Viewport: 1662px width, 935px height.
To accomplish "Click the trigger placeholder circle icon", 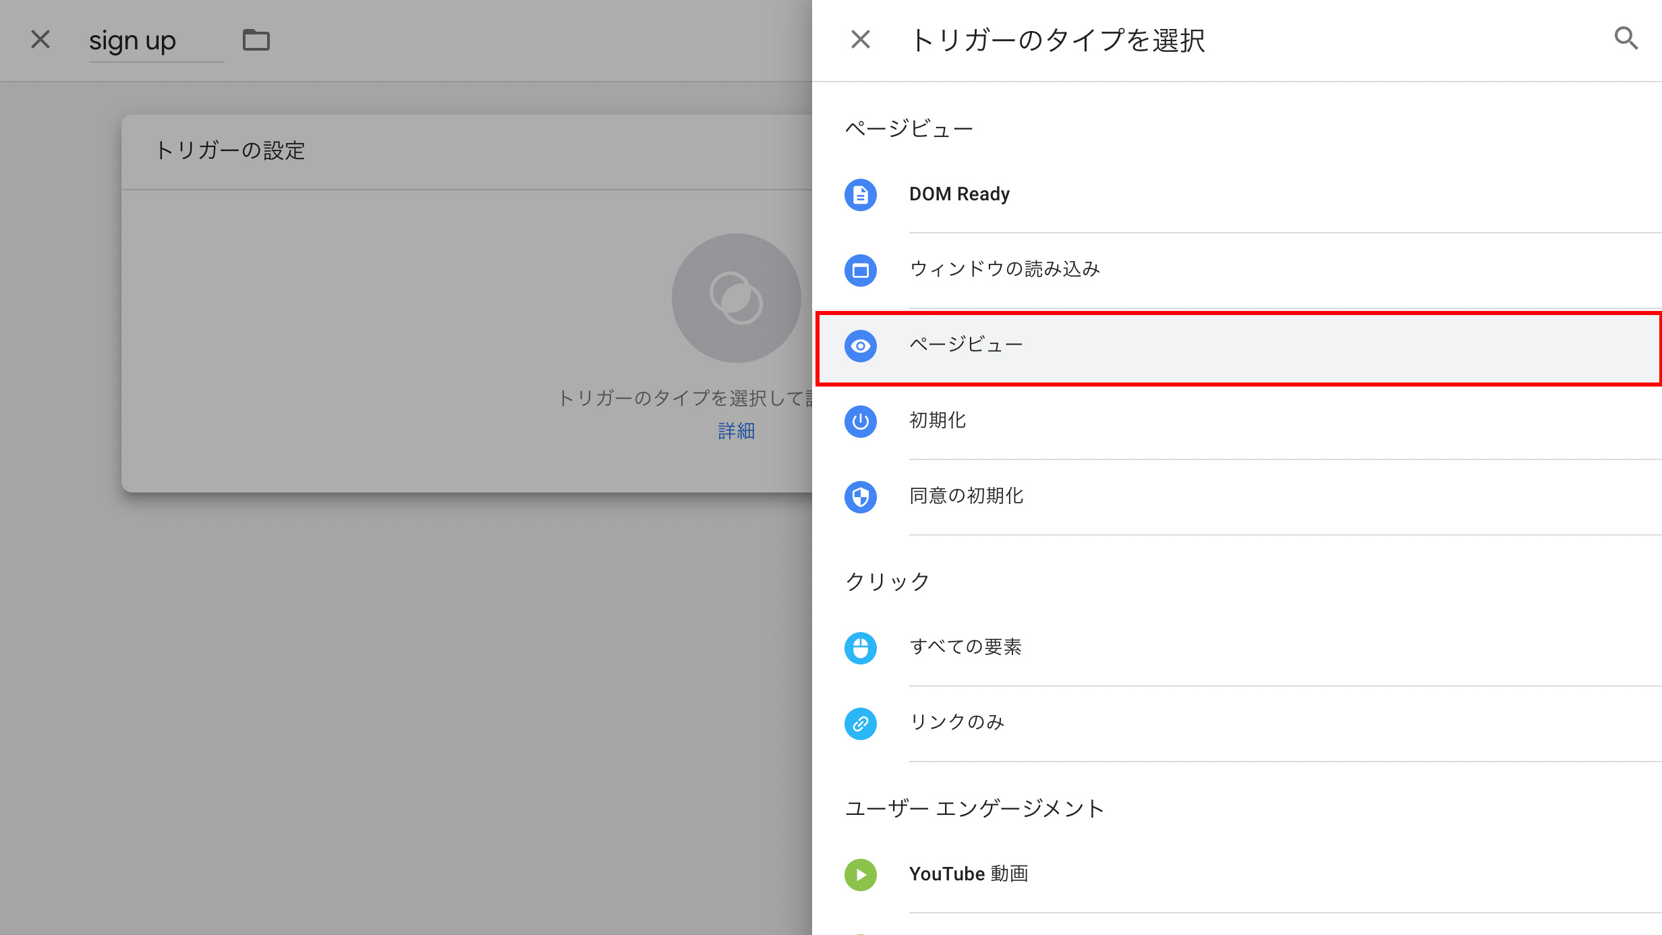I will (x=737, y=298).
